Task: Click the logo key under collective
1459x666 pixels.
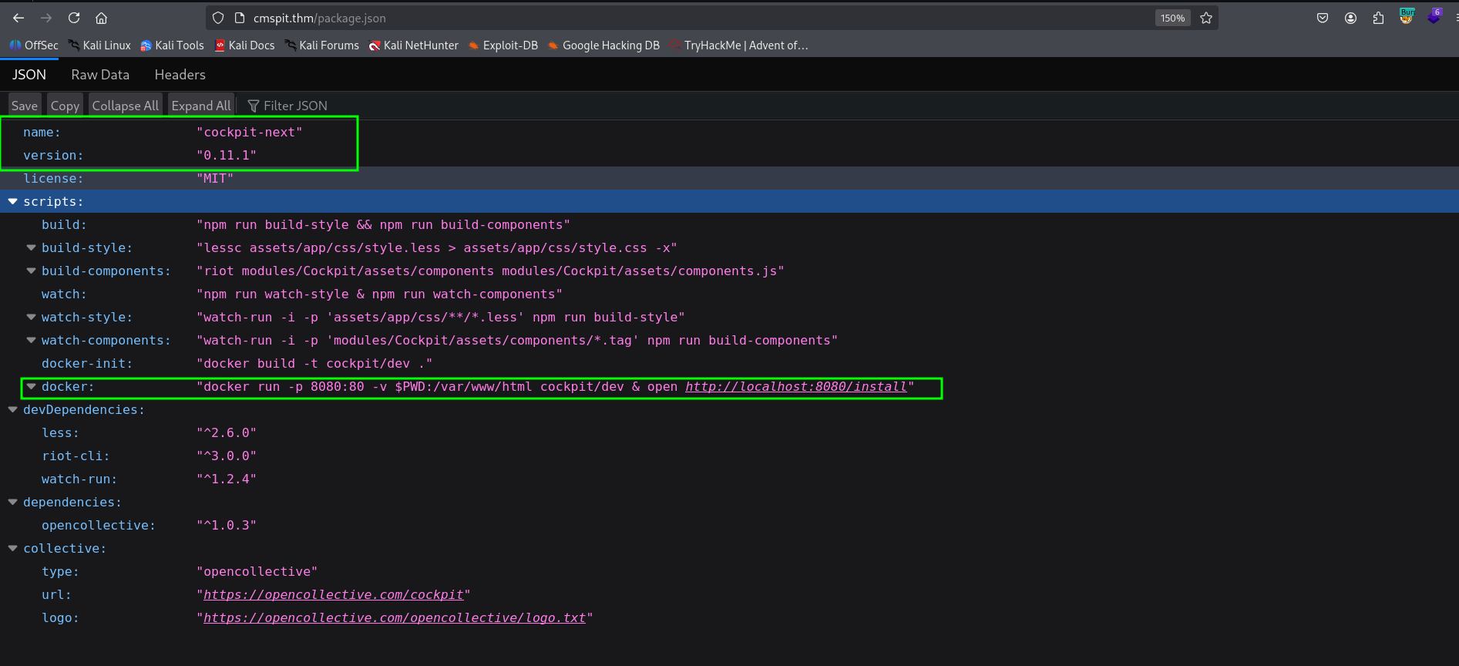Action: click(x=60, y=617)
